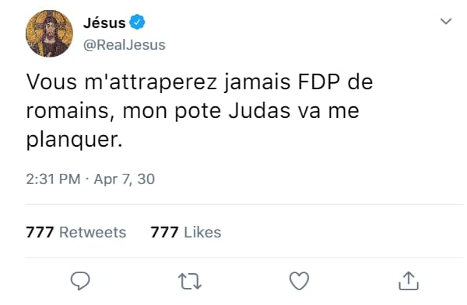Click the word jamais in the tweet
The width and height of the screenshot is (467, 305).
pyautogui.click(x=257, y=82)
